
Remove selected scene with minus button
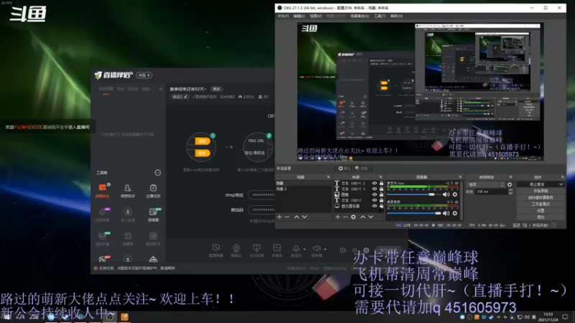tap(287, 217)
